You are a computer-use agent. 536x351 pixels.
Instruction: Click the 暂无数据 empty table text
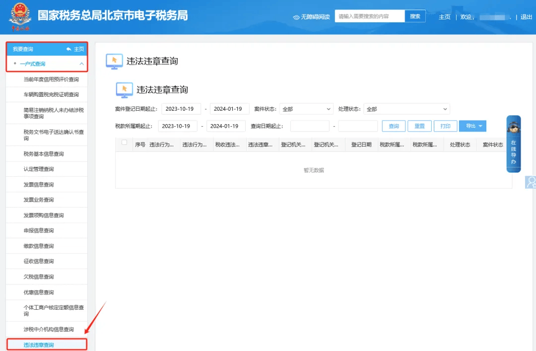click(x=314, y=170)
